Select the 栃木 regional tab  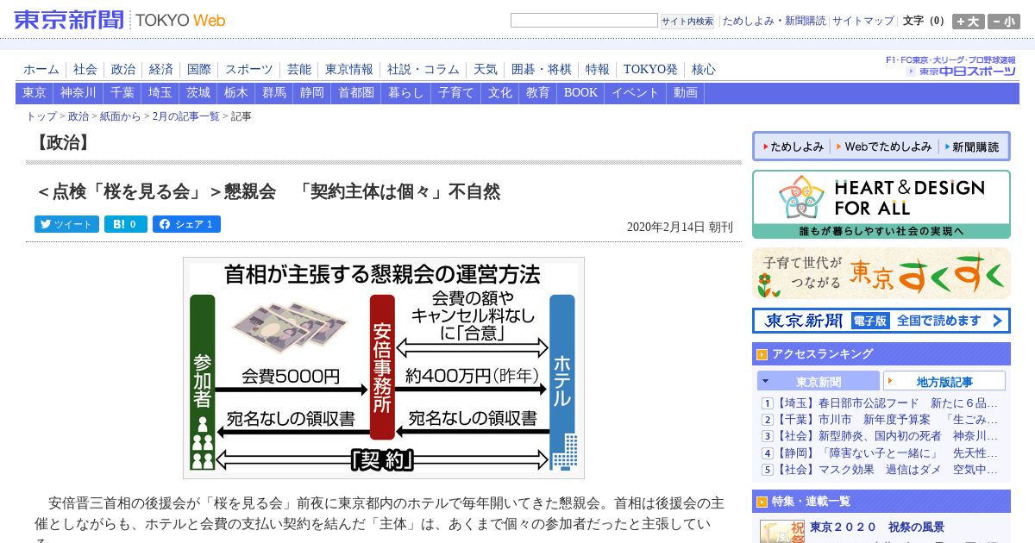[236, 93]
